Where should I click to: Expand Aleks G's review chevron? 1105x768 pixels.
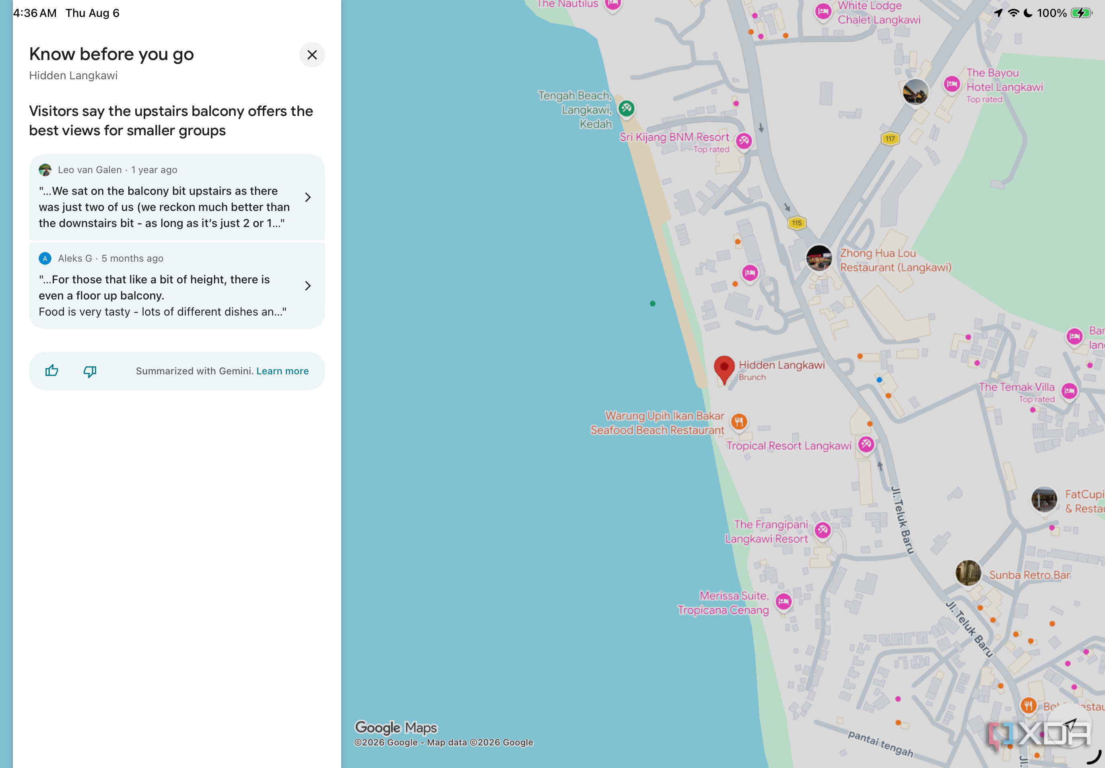click(308, 286)
